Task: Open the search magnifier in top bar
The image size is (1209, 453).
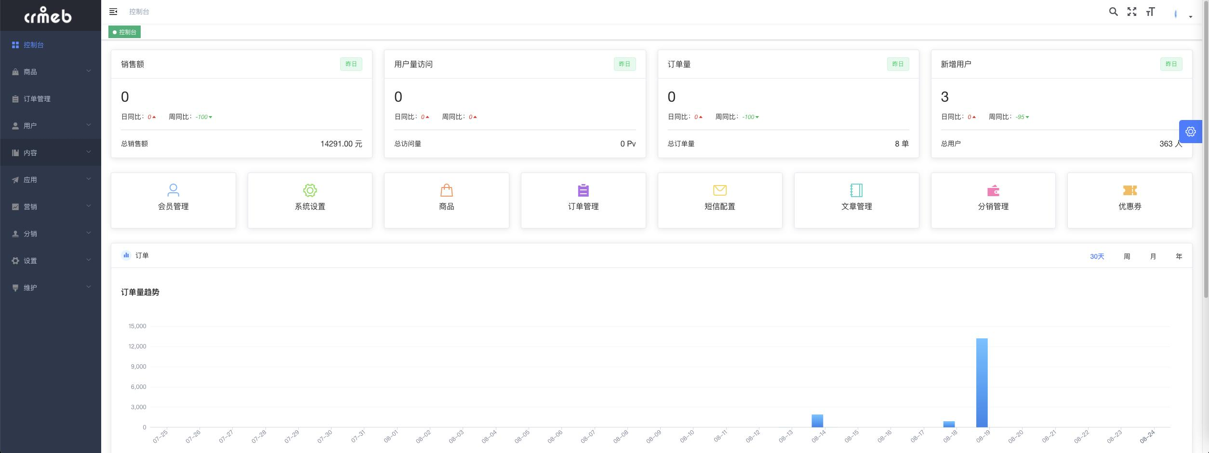Action: click(1113, 12)
